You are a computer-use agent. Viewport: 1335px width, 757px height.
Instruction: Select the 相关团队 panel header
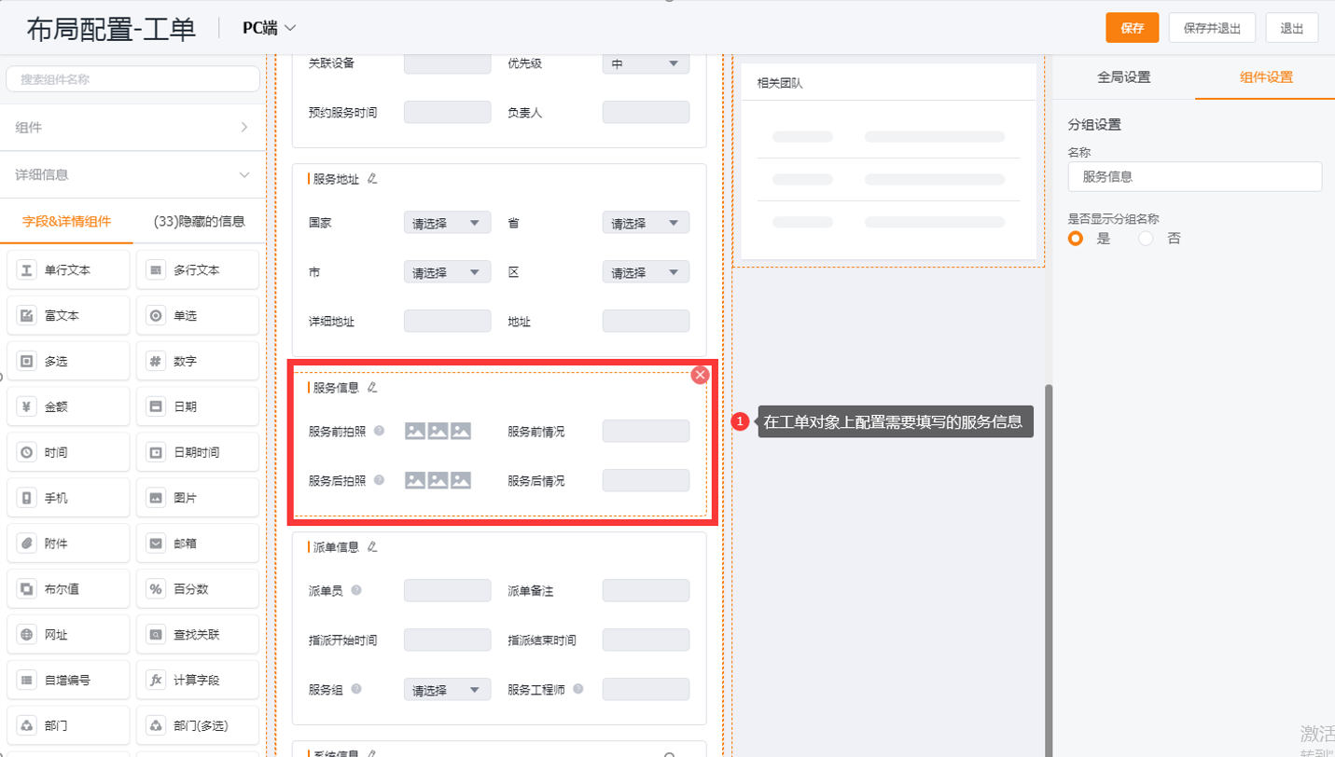click(888, 82)
